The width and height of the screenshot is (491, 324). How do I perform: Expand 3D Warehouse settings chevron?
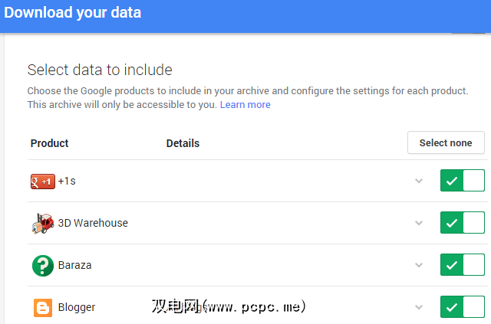(x=419, y=223)
